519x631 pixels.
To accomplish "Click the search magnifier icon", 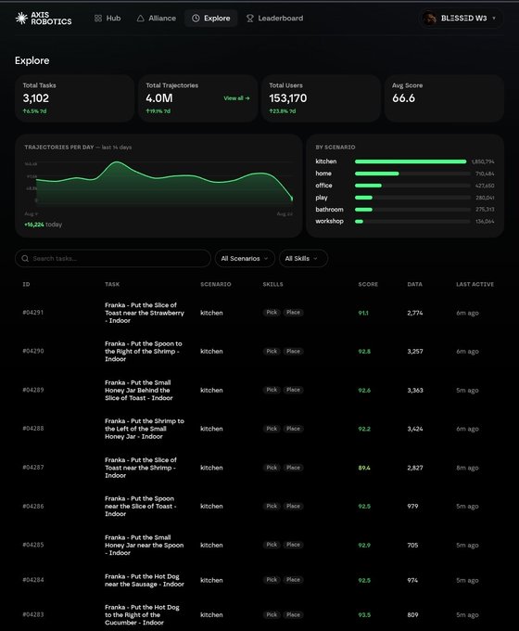I will [x=25, y=258].
